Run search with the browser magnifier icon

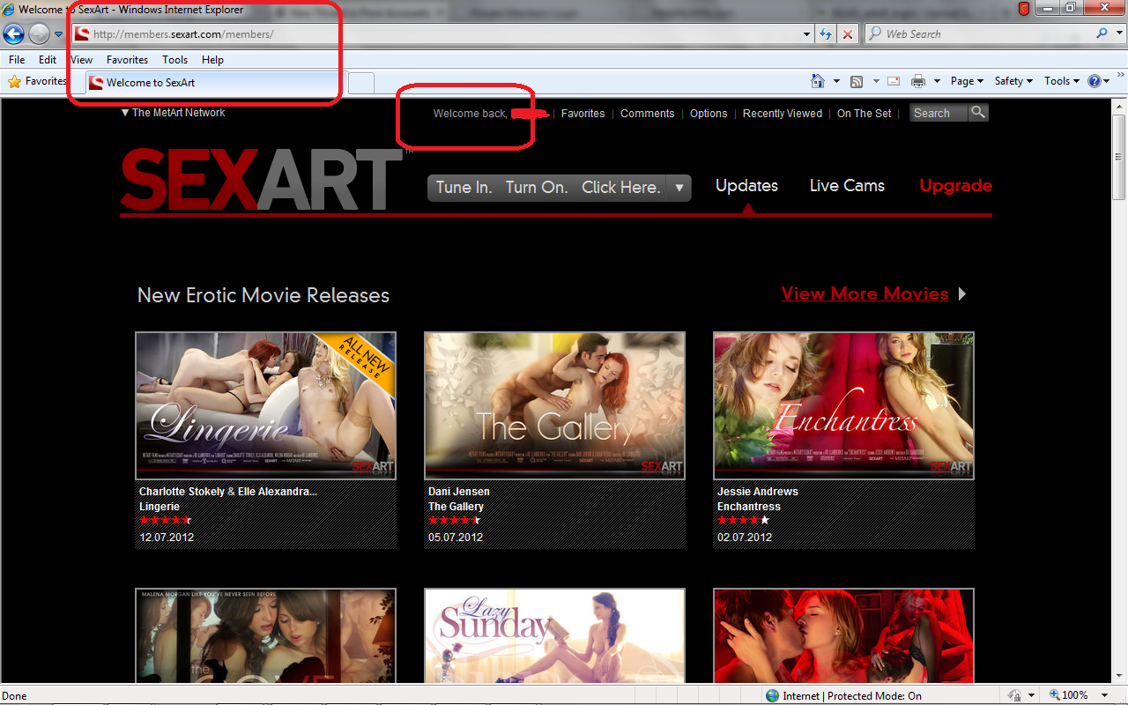pos(1102,33)
